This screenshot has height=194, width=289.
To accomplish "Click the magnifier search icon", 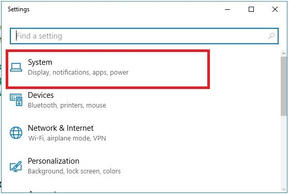I will (x=271, y=36).
